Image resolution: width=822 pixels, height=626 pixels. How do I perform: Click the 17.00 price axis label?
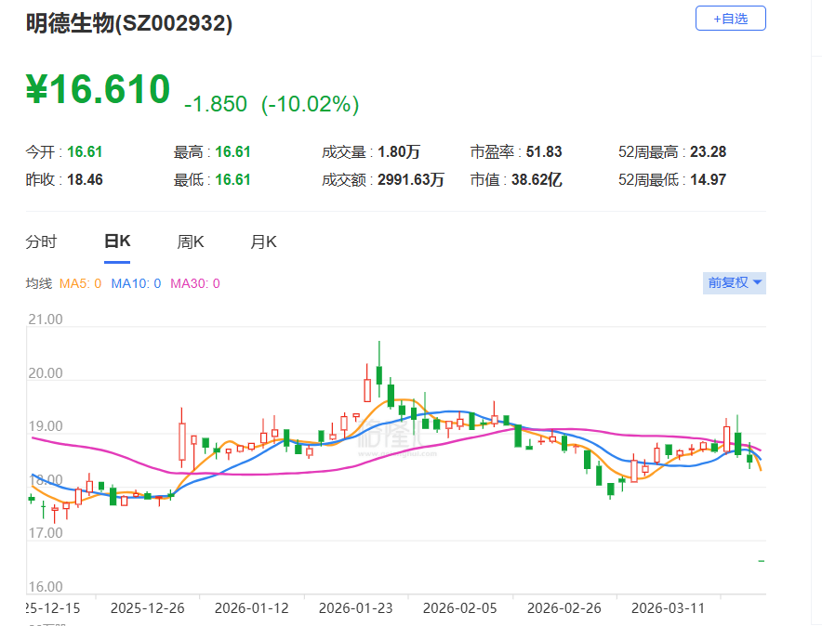point(45,533)
